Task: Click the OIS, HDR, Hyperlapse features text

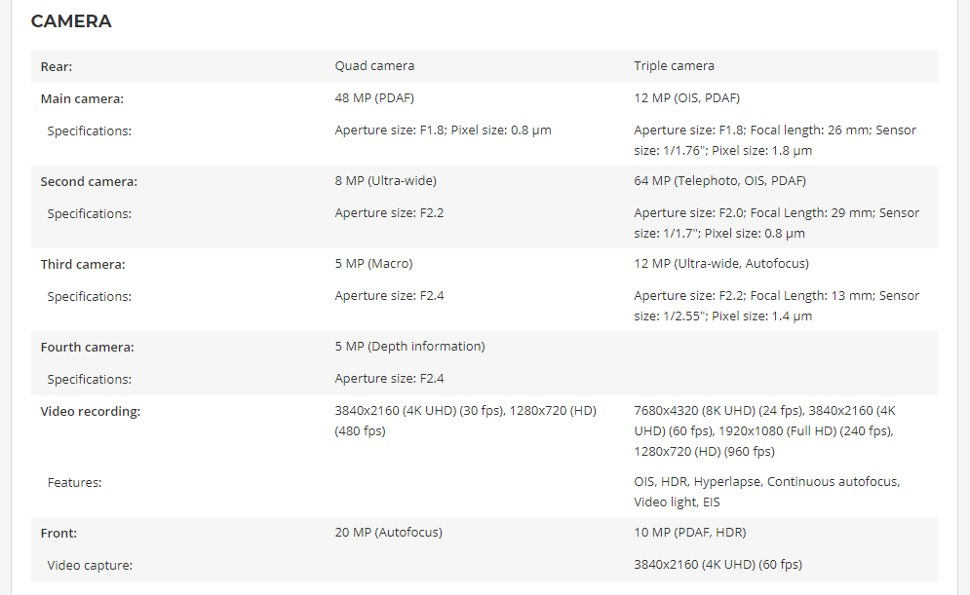Action: [767, 492]
